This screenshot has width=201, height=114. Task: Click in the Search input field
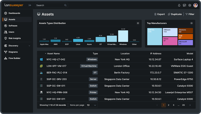(x=51, y=5)
